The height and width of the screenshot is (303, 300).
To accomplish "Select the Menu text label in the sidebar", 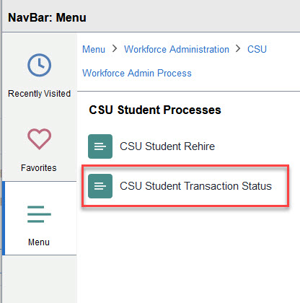I will [x=39, y=242].
